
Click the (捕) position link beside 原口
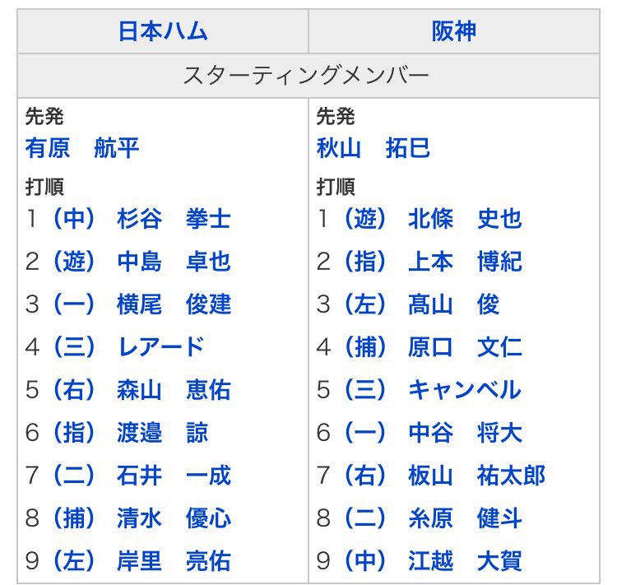tap(365, 347)
